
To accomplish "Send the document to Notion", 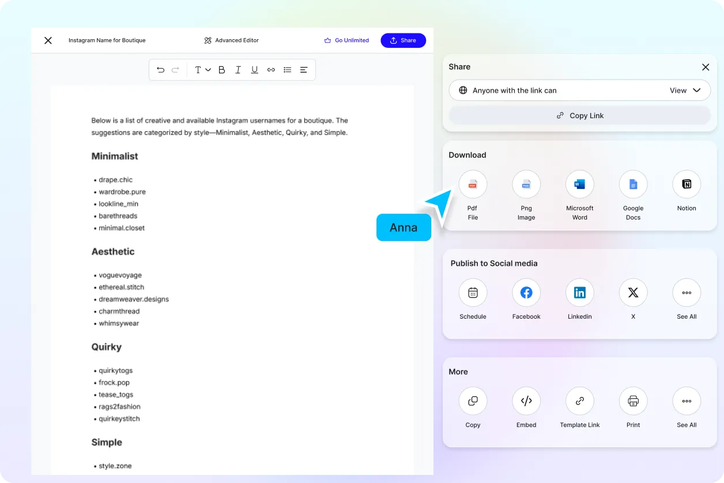I will click(x=686, y=184).
